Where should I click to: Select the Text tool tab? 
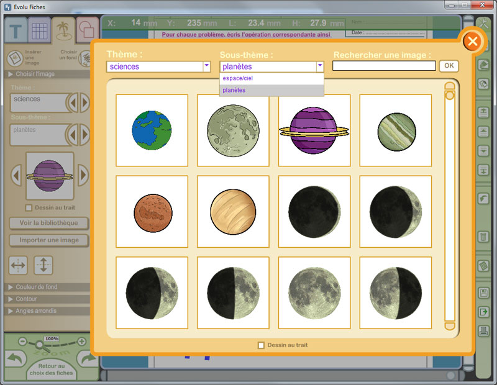tap(15, 31)
